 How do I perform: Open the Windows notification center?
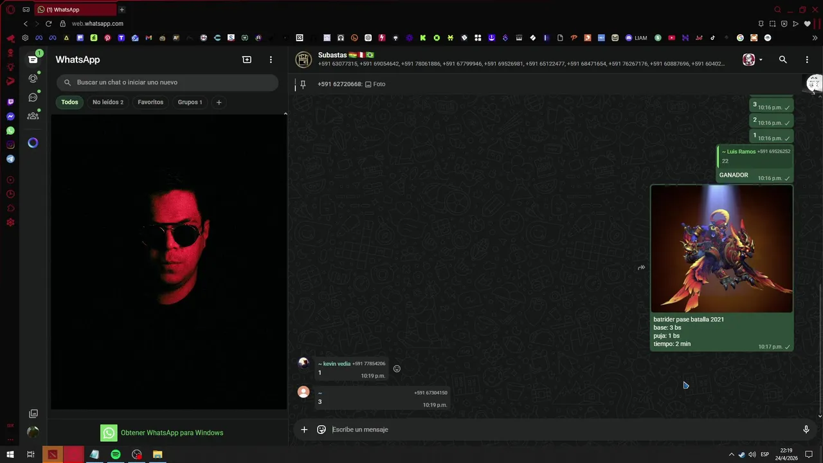click(809, 455)
